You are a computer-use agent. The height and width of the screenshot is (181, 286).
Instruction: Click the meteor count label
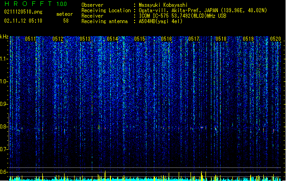point(65,14)
